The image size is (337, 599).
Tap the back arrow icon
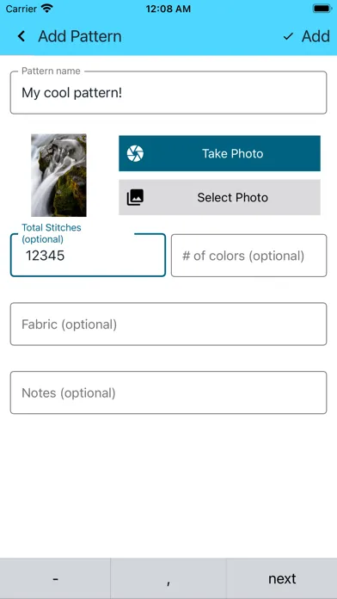[21, 36]
